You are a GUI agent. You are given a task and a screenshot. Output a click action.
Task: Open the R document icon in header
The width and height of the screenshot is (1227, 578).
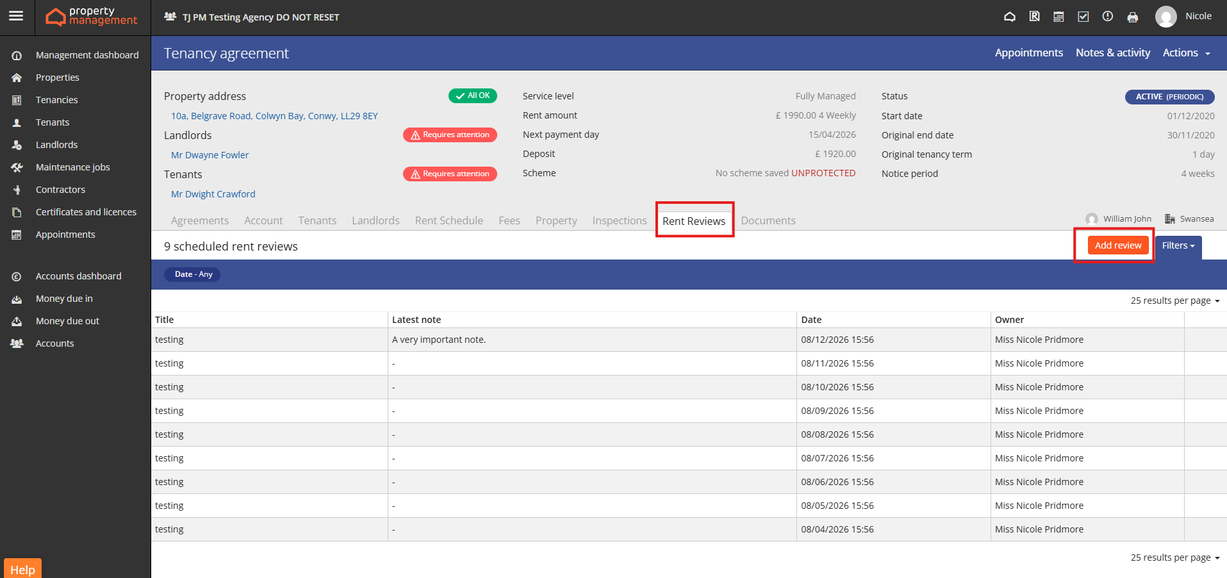coord(1034,17)
